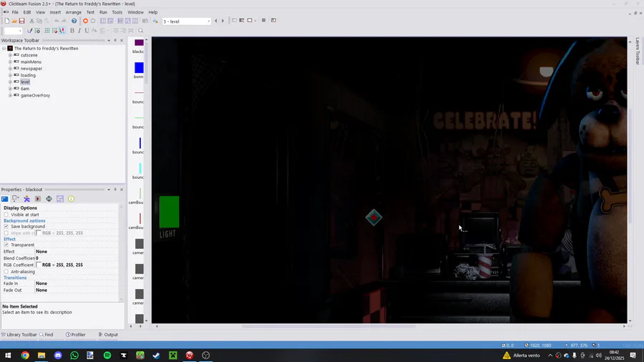The height and width of the screenshot is (362, 644).
Task: Expand the 6am frame node
Action: (10, 89)
